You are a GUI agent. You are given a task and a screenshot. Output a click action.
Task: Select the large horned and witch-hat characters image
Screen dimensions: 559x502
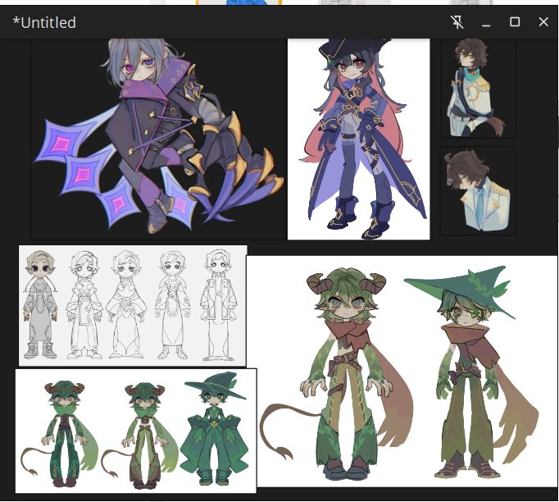tap(402, 371)
